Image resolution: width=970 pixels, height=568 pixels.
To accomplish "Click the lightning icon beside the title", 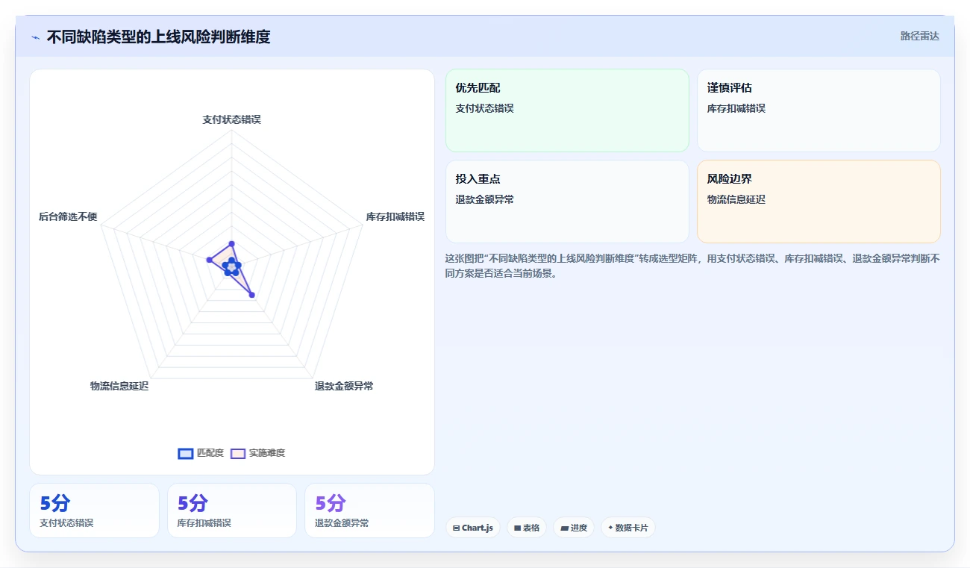I will click(x=35, y=37).
